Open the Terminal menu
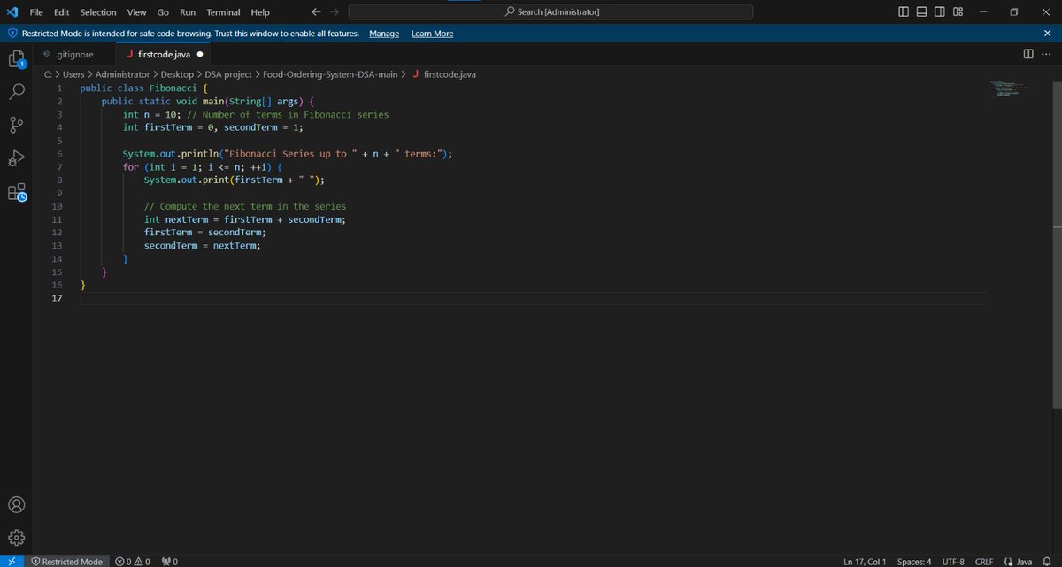This screenshot has width=1062, height=567. (x=225, y=12)
